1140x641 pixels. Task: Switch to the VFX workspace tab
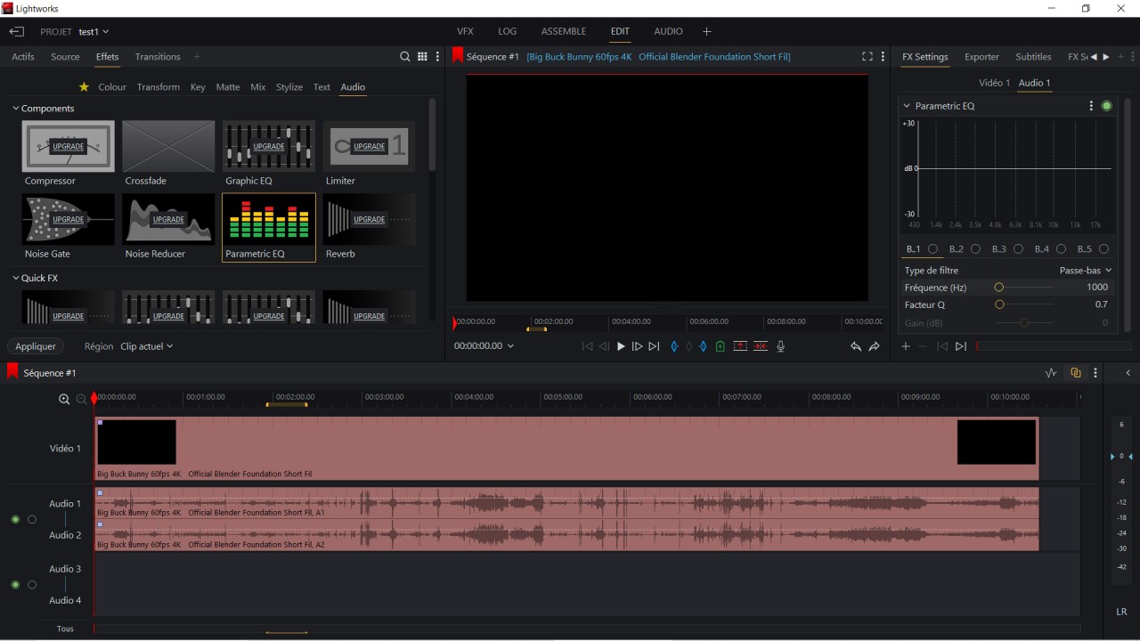(465, 31)
